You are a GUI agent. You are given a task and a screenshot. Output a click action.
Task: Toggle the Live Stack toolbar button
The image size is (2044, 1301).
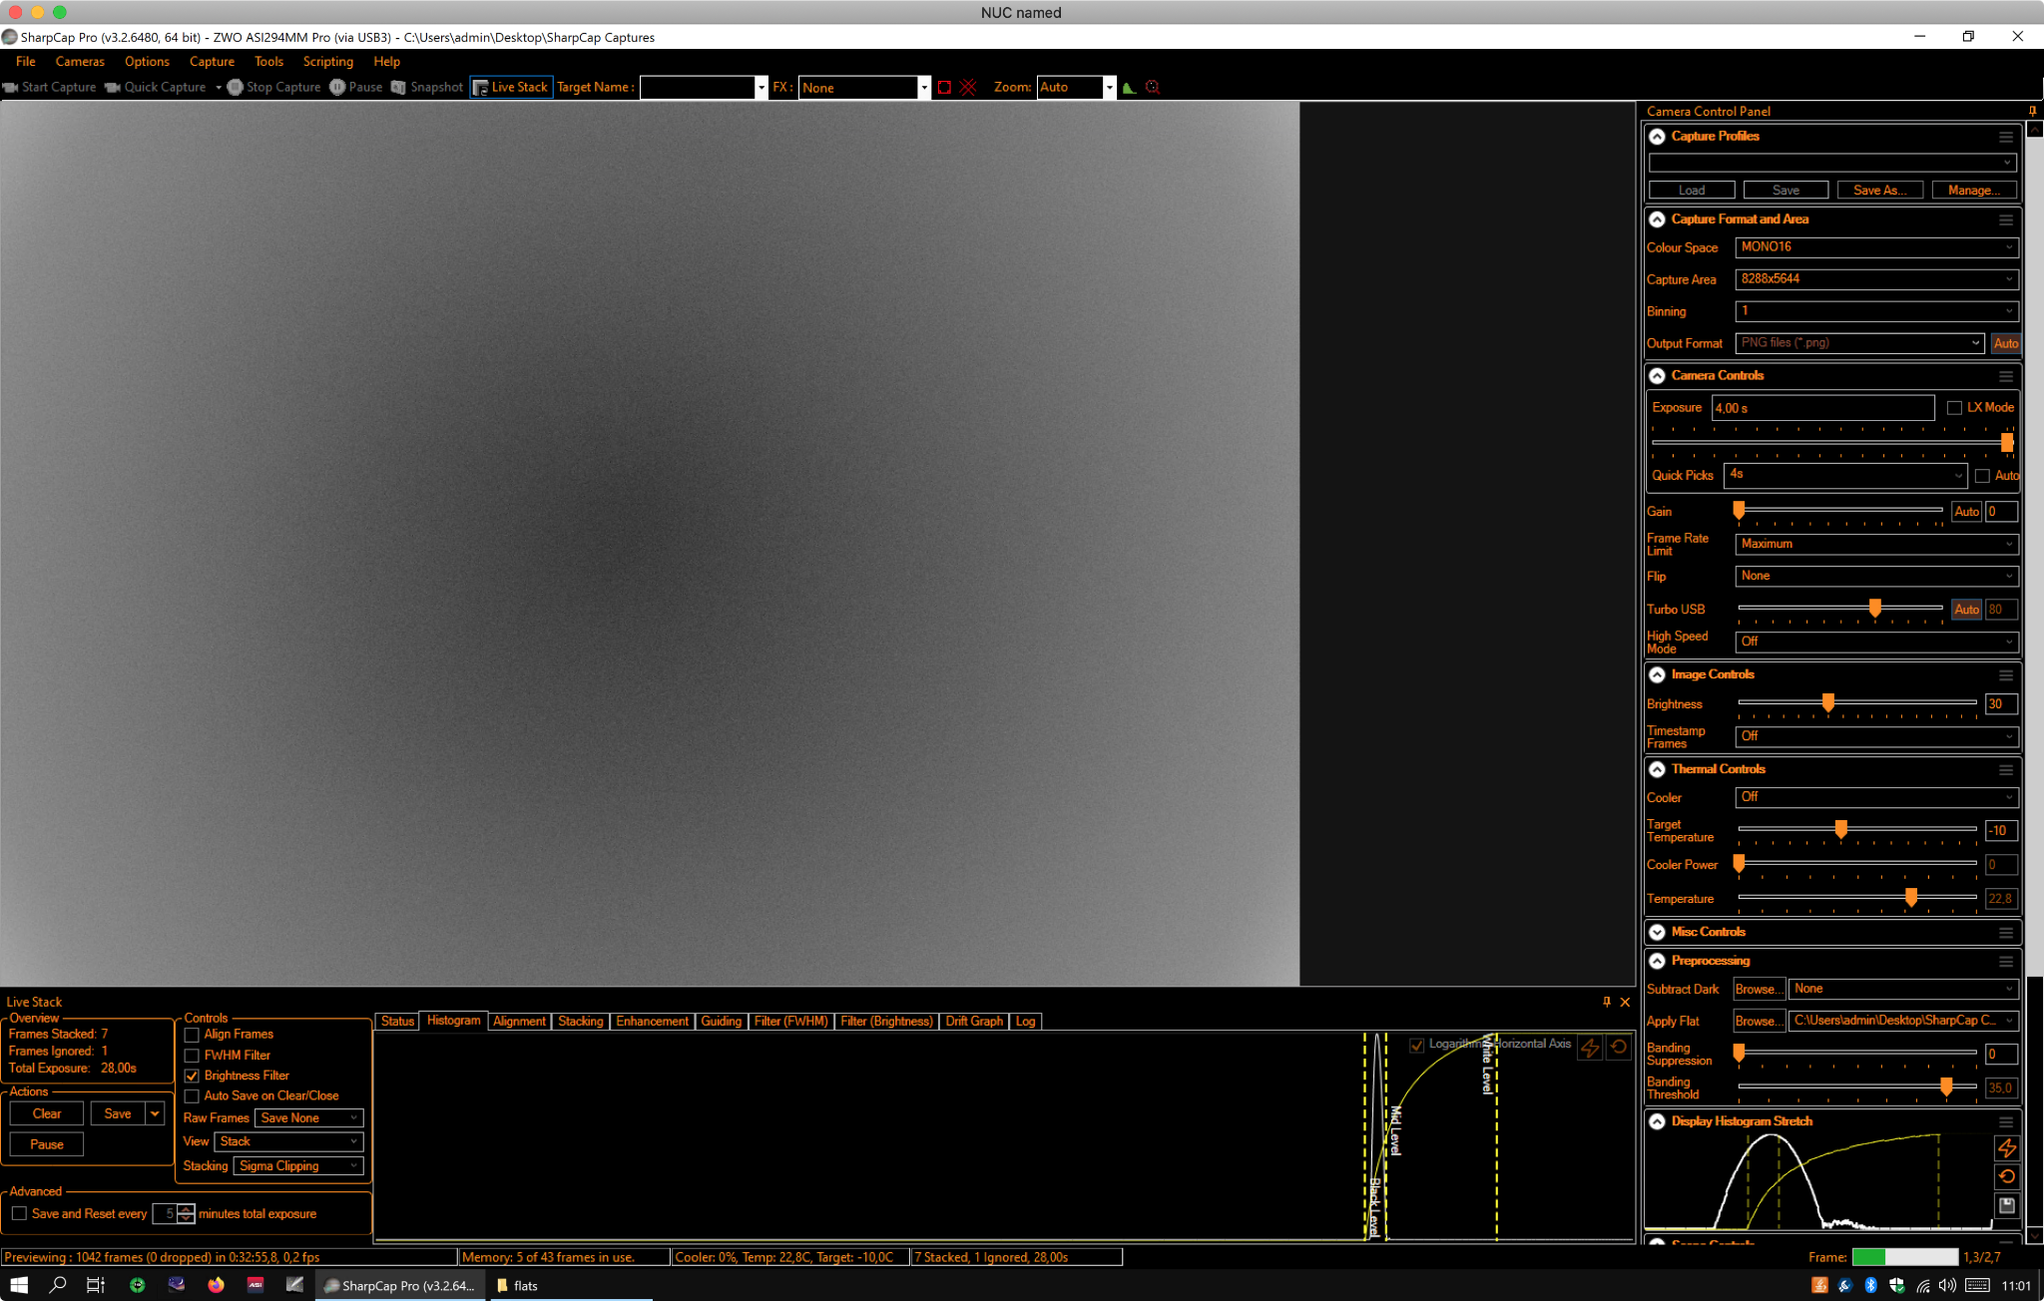(x=510, y=88)
